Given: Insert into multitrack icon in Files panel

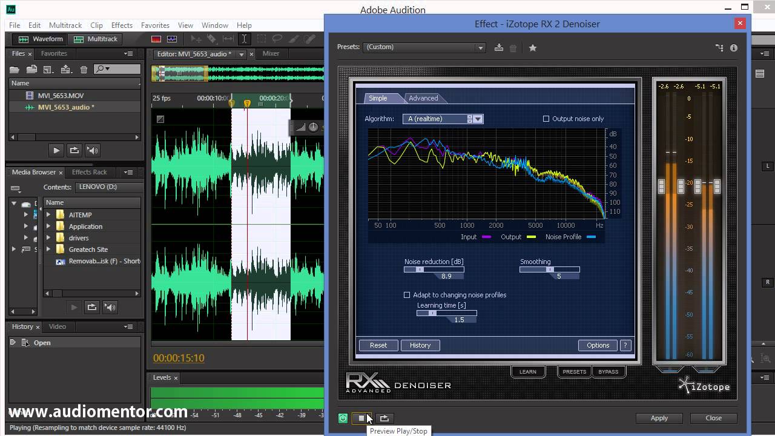Looking at the screenshot, I should point(66,70).
